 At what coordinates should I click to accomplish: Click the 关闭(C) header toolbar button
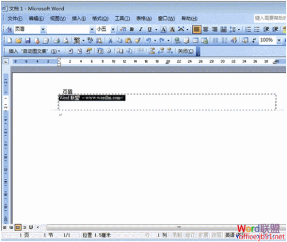(x=185, y=51)
